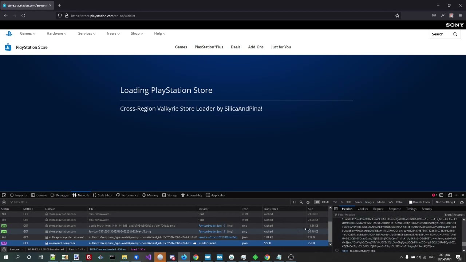
Task: Reload the page with the refresh icon
Action: click(23, 16)
